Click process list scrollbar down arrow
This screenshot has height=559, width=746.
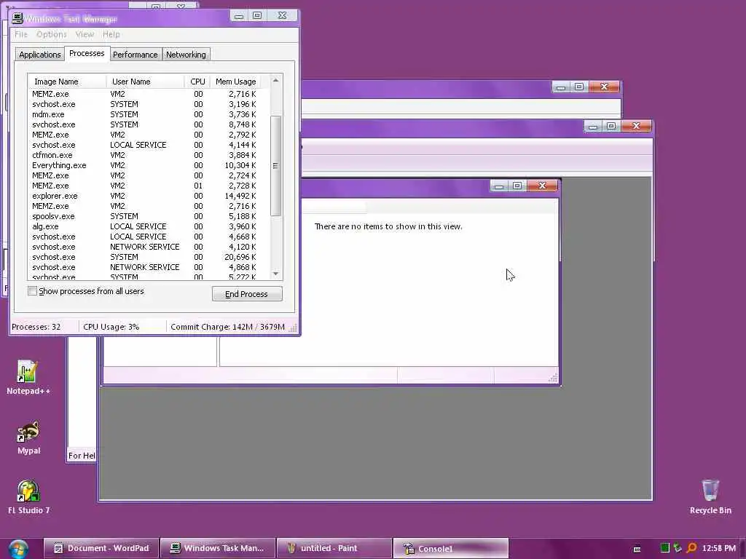point(275,274)
